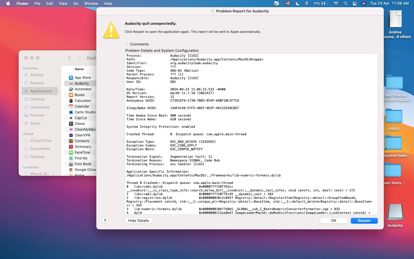The image size is (414, 259).
Task: Select the Andrea document on desktop
Action: (395, 19)
